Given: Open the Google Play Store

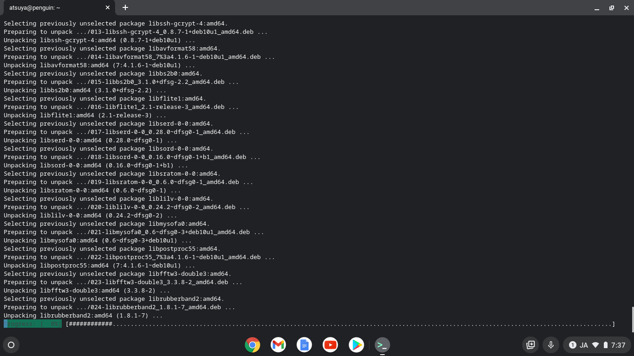Looking at the screenshot, I should coord(356,345).
